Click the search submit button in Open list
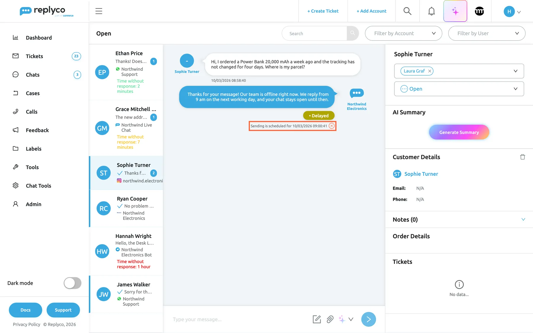The image size is (533, 333). click(353, 33)
